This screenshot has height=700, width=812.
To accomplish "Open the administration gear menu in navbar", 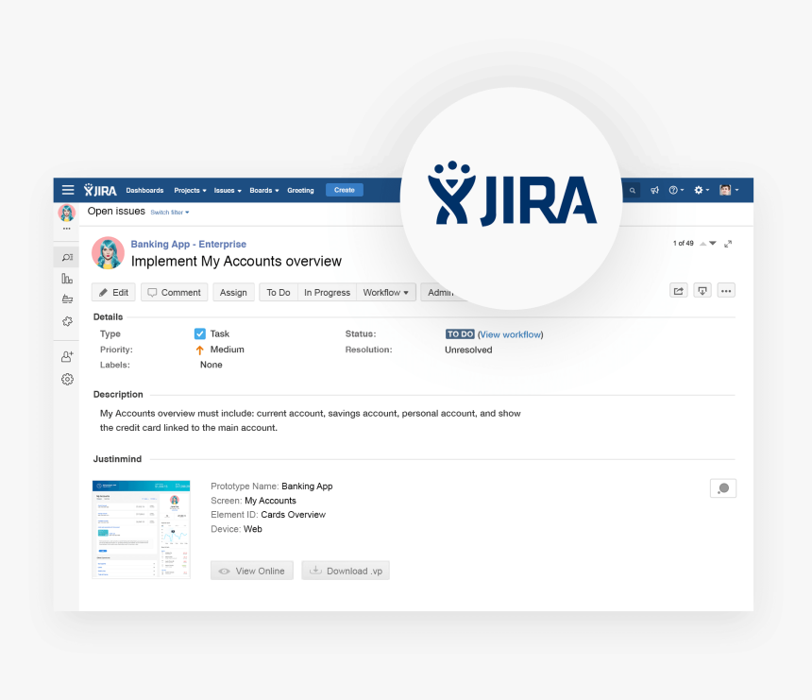I will tap(702, 190).
